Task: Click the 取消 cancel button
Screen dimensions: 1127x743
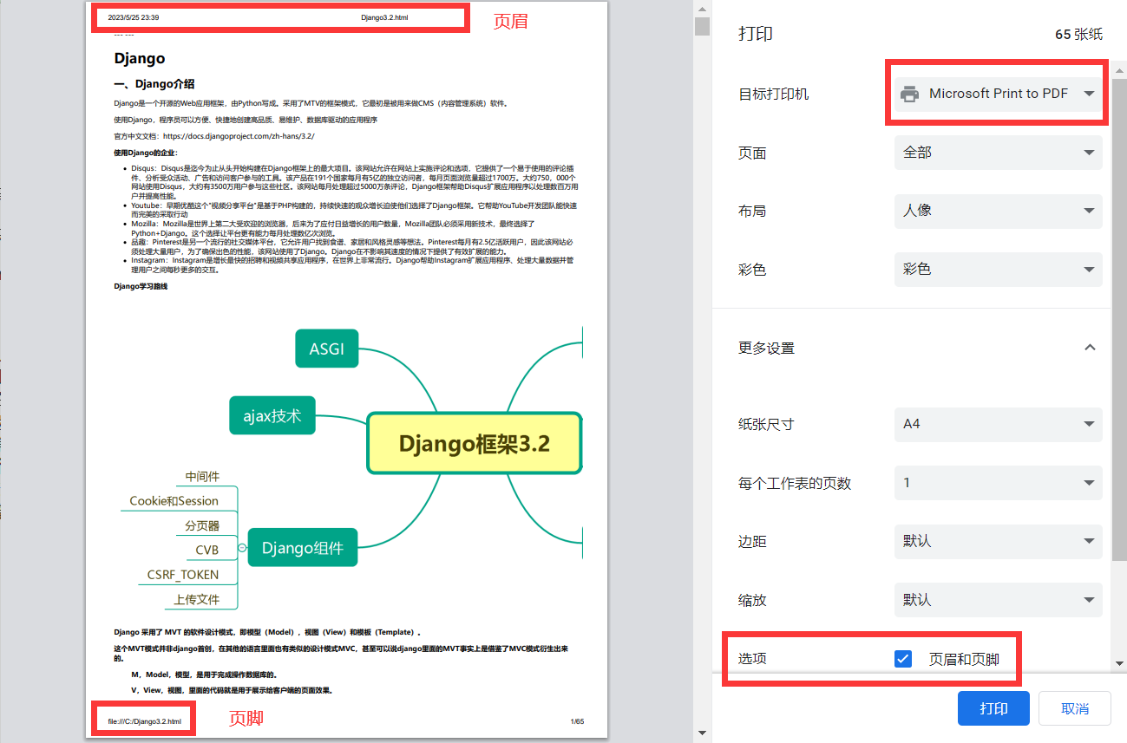Action: 1075,708
